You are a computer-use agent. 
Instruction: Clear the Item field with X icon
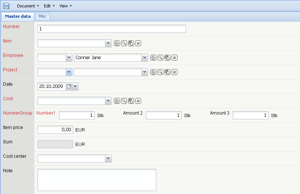pos(138,44)
